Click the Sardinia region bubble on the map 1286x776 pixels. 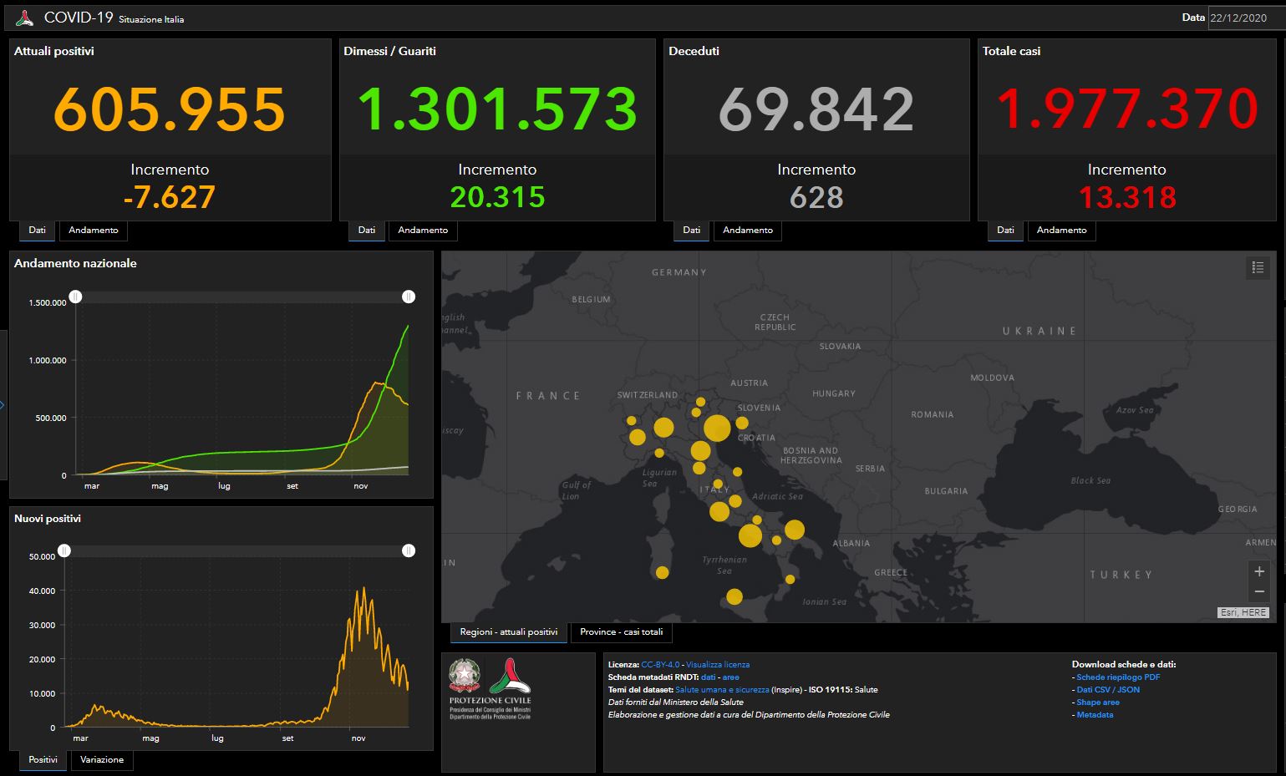662,572
